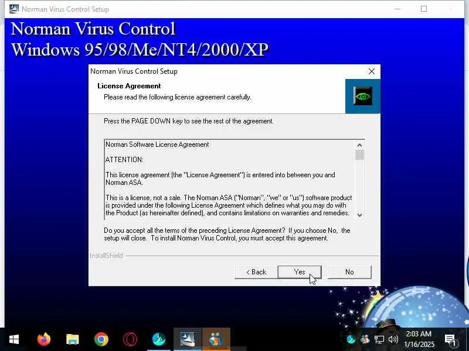This screenshot has height=351, width=469.
Task: Click the outer setup window title bar icon
Action: (x=13, y=9)
